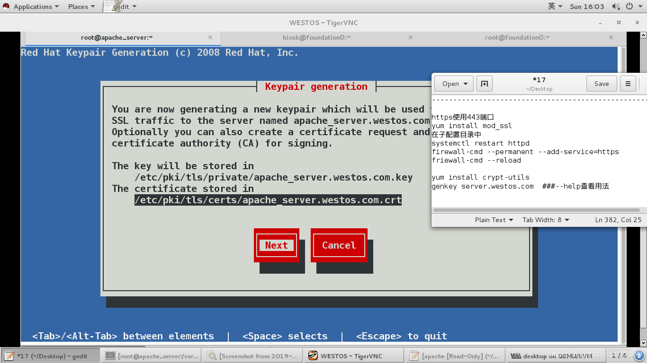Click the power icon in top bar
This screenshot has height=363, width=647.
(x=629, y=7)
